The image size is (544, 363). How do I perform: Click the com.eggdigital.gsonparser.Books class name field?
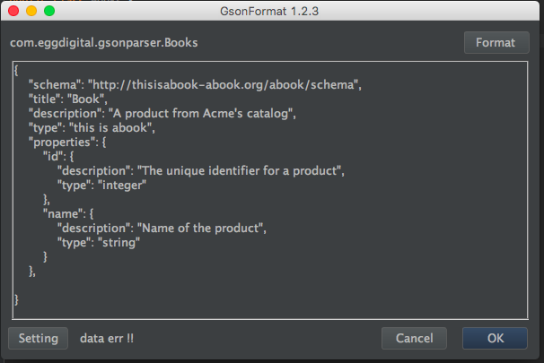pos(104,43)
